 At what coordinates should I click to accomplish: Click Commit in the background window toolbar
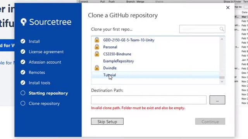coord(83,2)
